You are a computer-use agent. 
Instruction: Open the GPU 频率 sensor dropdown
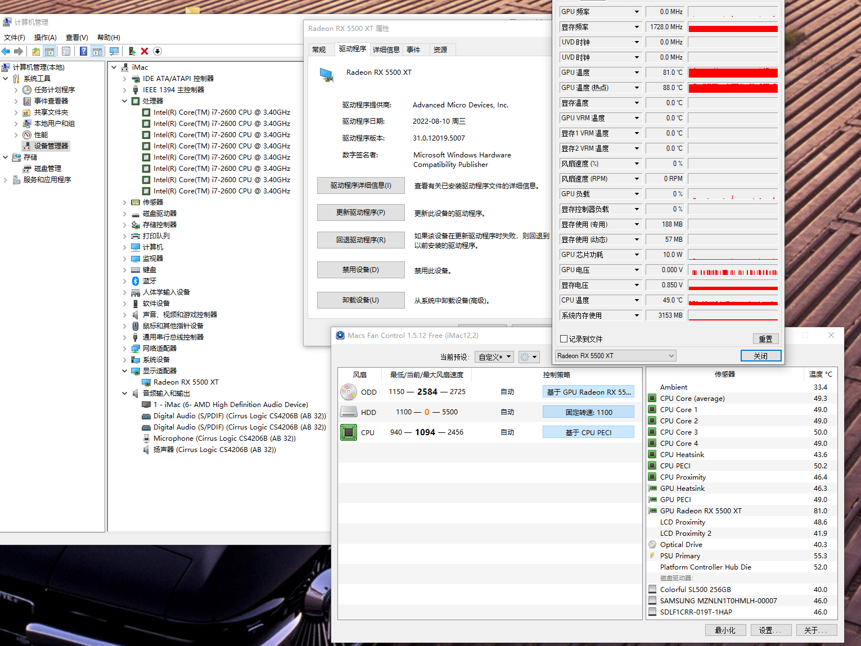[x=637, y=12]
